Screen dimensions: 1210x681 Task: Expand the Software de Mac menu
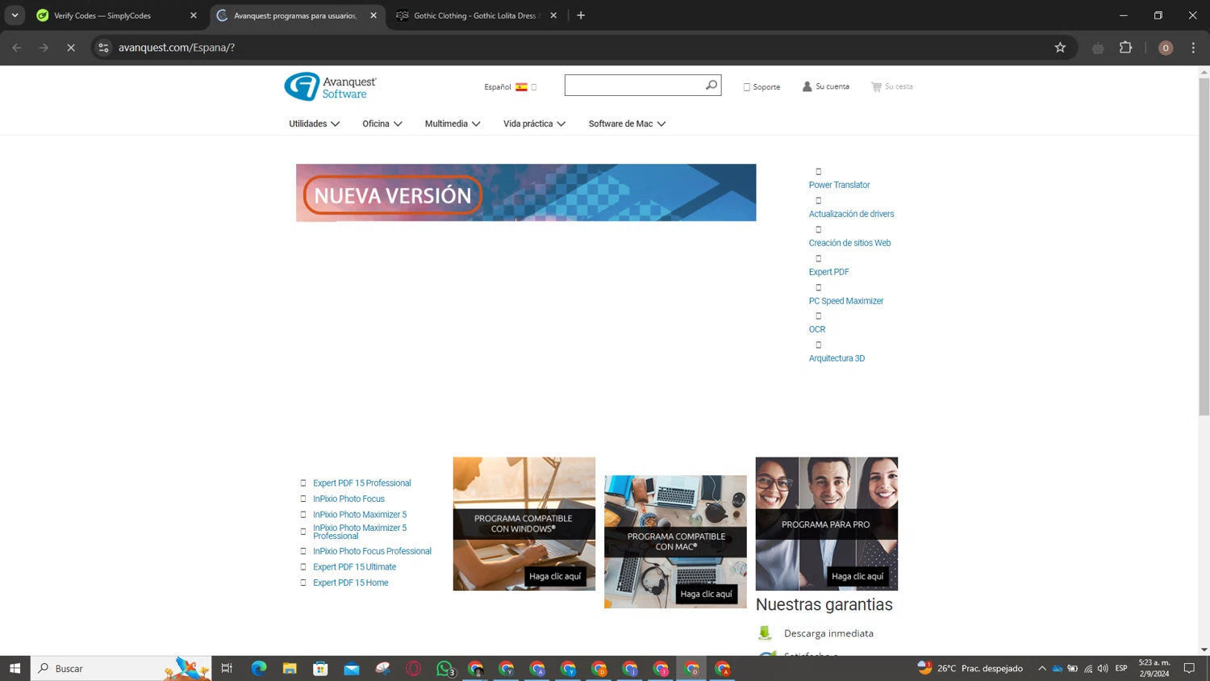(627, 123)
